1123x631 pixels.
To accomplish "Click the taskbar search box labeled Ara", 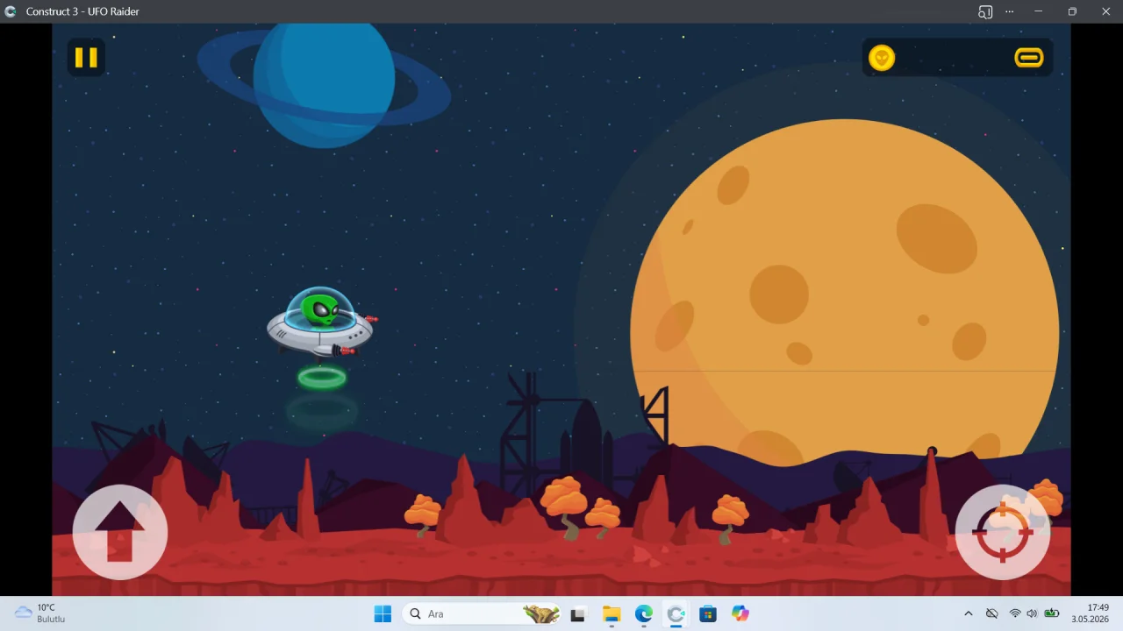I will (x=482, y=613).
